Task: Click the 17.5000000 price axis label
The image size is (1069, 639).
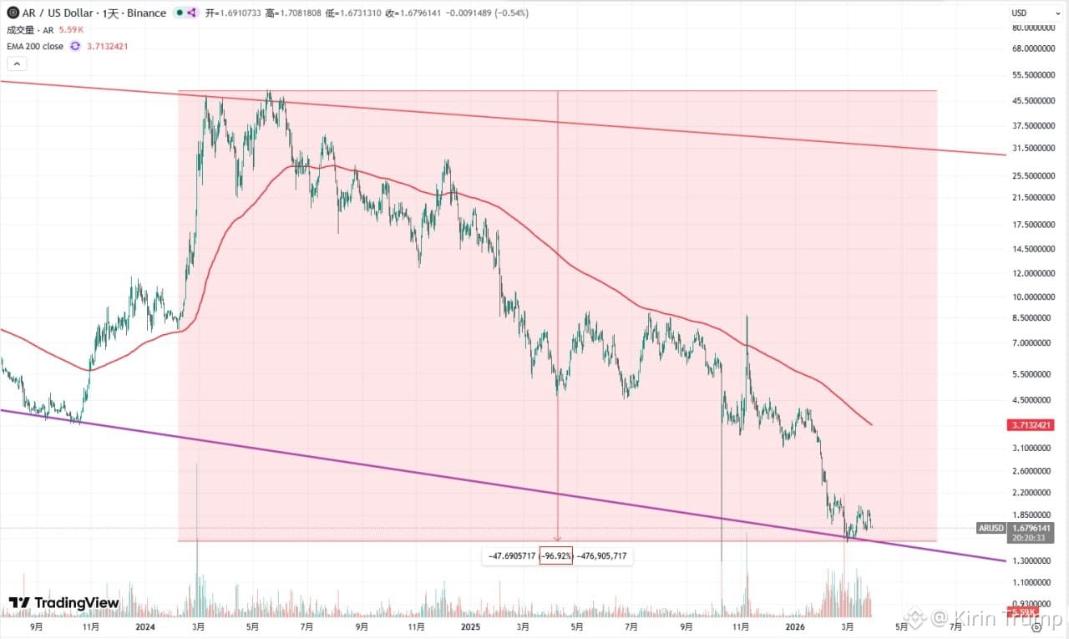Action: coord(1035,226)
